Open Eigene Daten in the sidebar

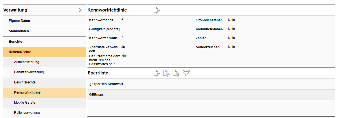click(19, 21)
